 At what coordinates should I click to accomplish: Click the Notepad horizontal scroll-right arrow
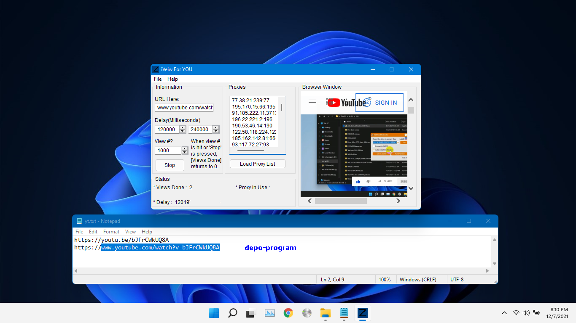pyautogui.click(x=488, y=271)
